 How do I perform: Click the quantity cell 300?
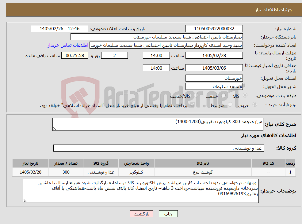[x=66, y=172]
